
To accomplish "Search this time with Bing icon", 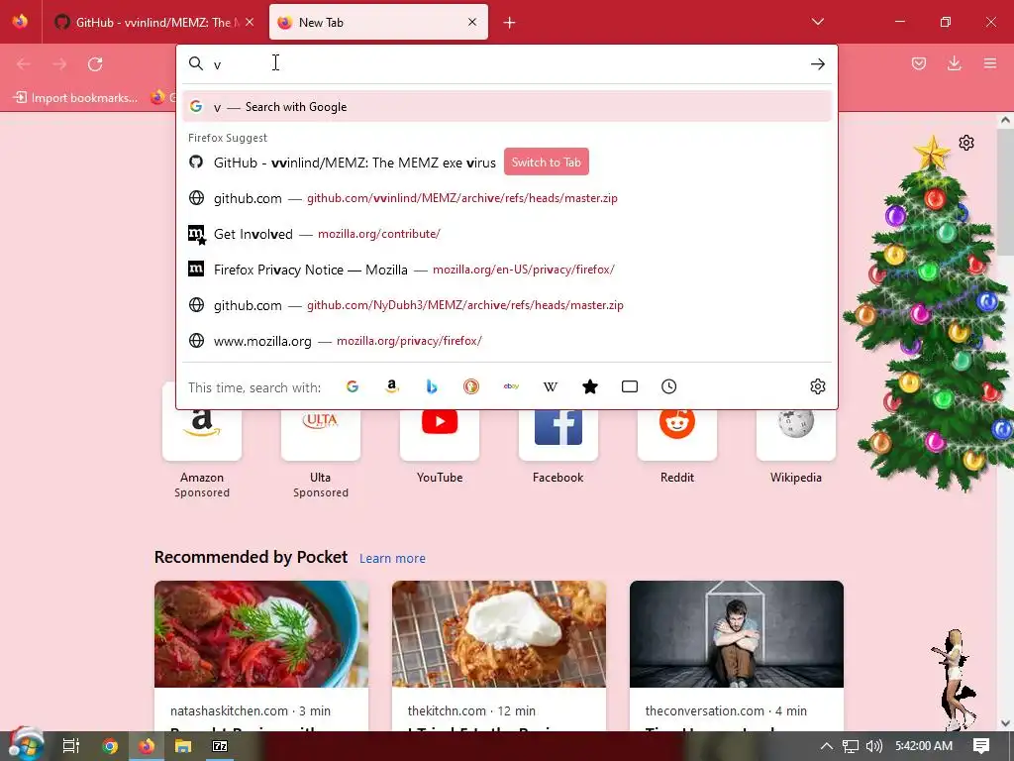I will point(432,387).
